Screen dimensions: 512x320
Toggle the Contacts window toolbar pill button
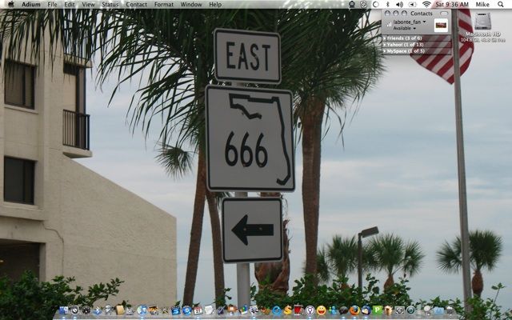click(x=445, y=14)
